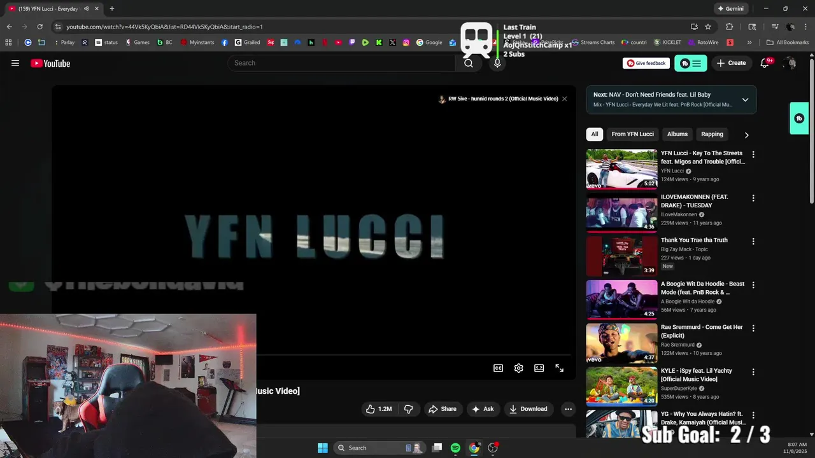This screenshot has width=815, height=458.
Task: Open Spotify from the taskbar
Action: click(x=455, y=448)
